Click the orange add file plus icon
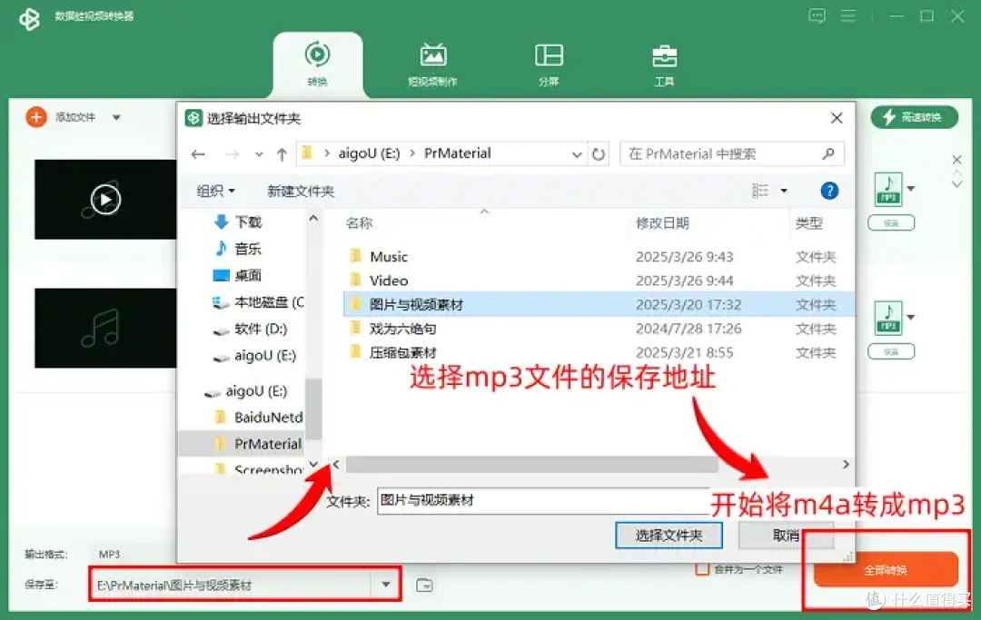 click(36, 117)
